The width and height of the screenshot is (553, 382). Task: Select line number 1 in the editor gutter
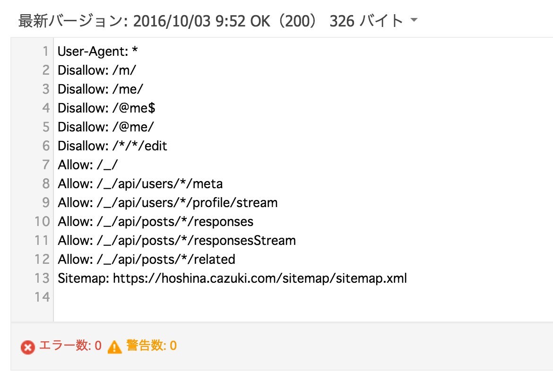pyautogui.click(x=45, y=51)
